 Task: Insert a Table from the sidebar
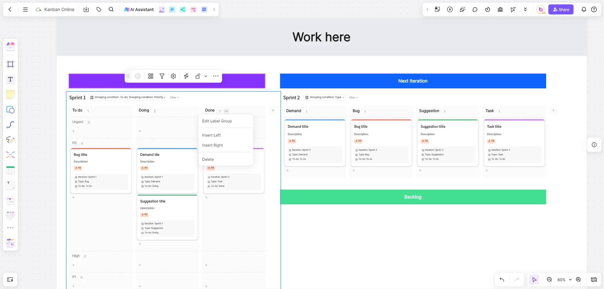(x=10, y=170)
